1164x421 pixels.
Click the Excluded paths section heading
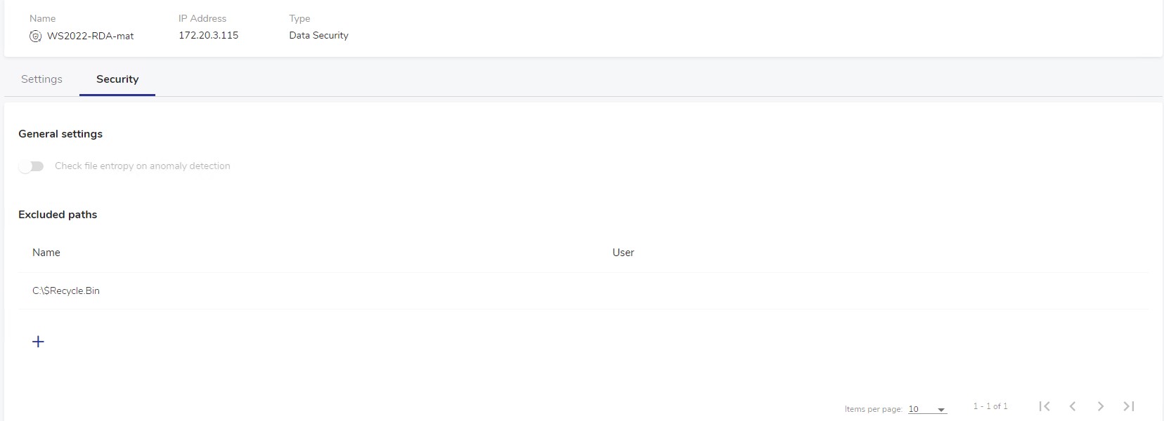coord(58,215)
